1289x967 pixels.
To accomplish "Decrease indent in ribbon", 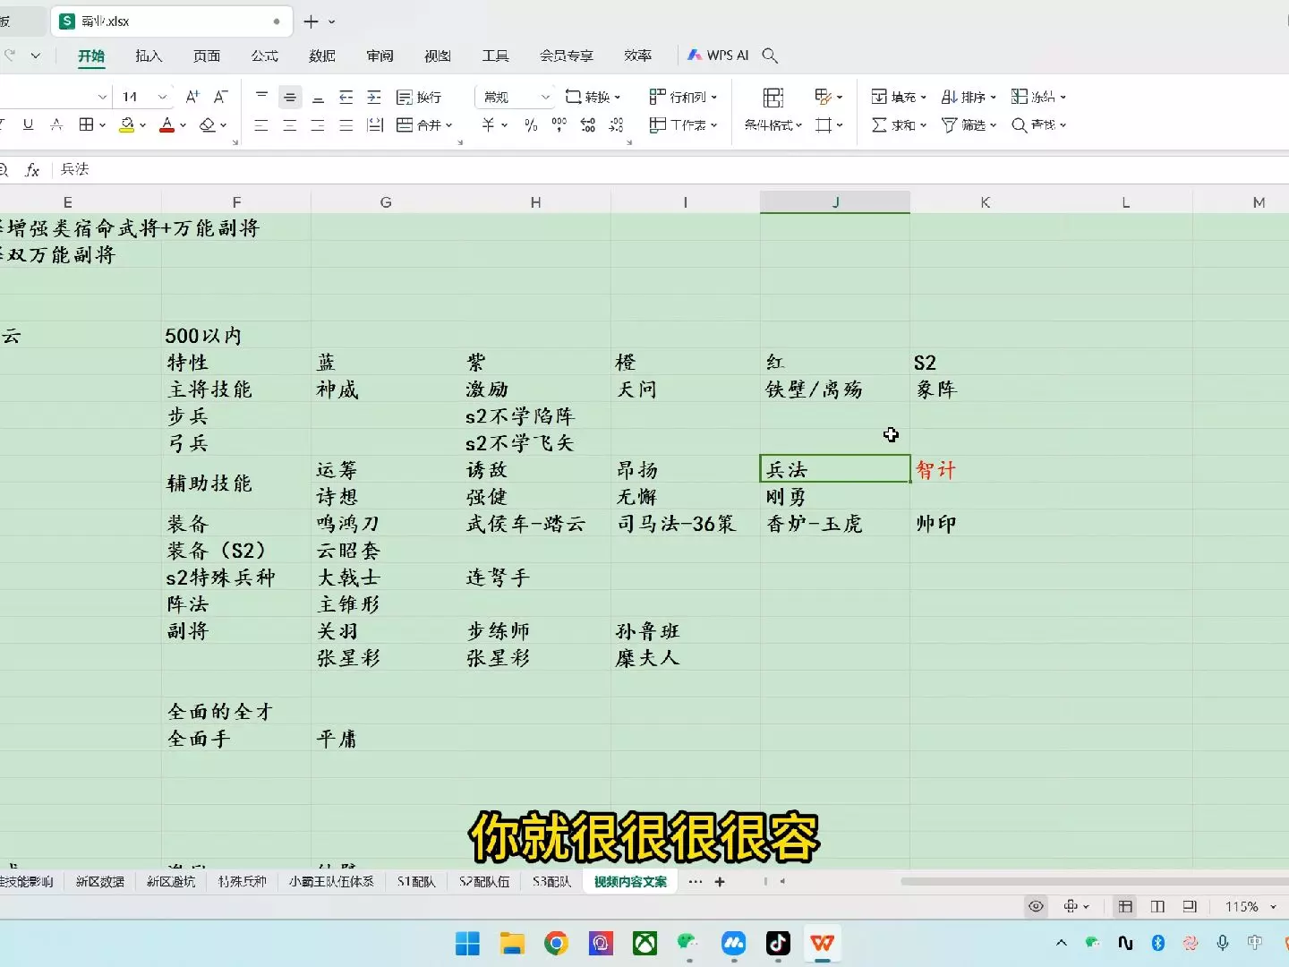I will 346,97.
